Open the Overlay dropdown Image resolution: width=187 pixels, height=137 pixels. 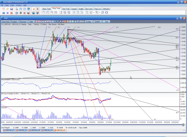coord(89,22)
